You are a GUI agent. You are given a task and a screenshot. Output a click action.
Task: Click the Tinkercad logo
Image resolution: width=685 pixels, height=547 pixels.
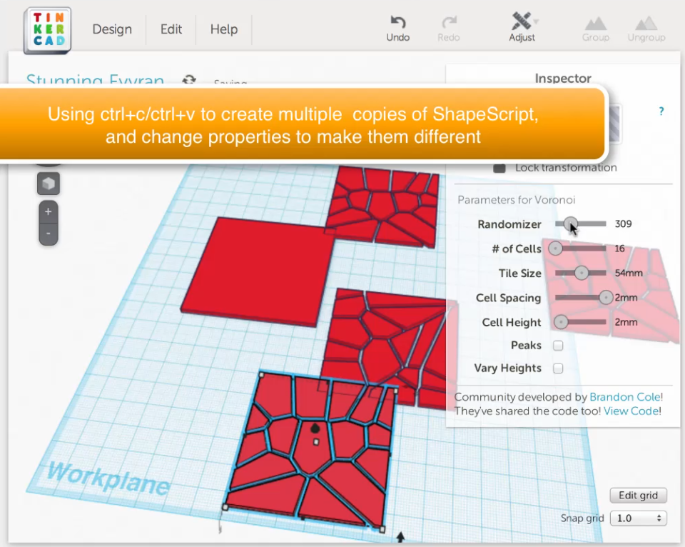tap(48, 30)
